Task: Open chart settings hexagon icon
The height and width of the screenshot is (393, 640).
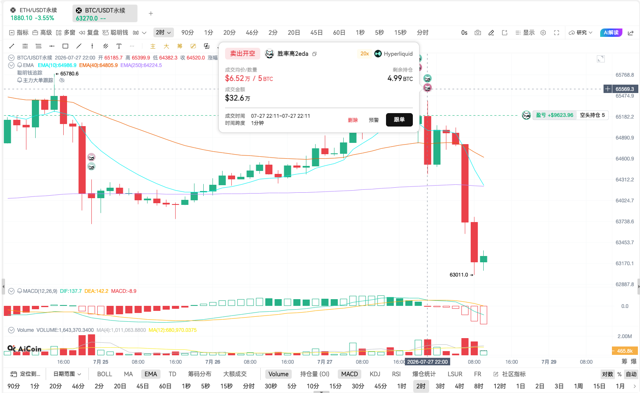Action: coord(543,33)
